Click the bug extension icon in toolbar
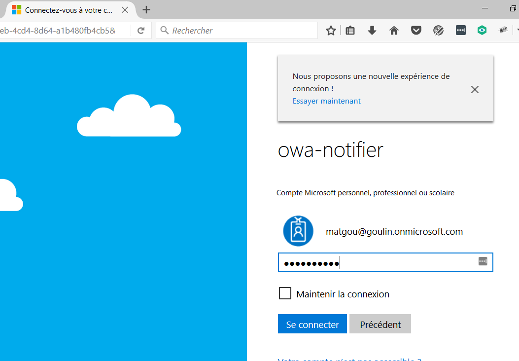 (503, 31)
